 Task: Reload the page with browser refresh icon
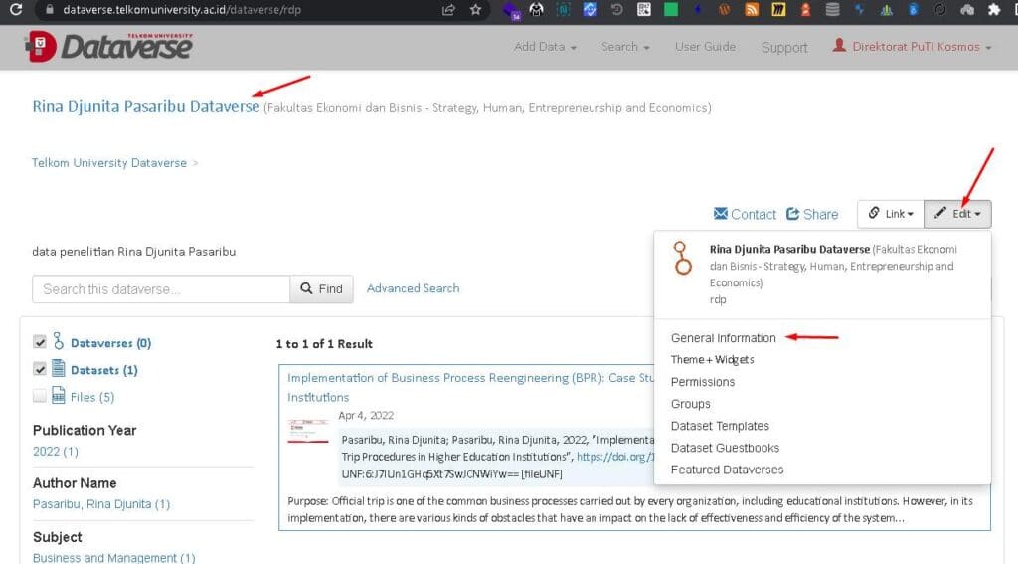(16, 10)
